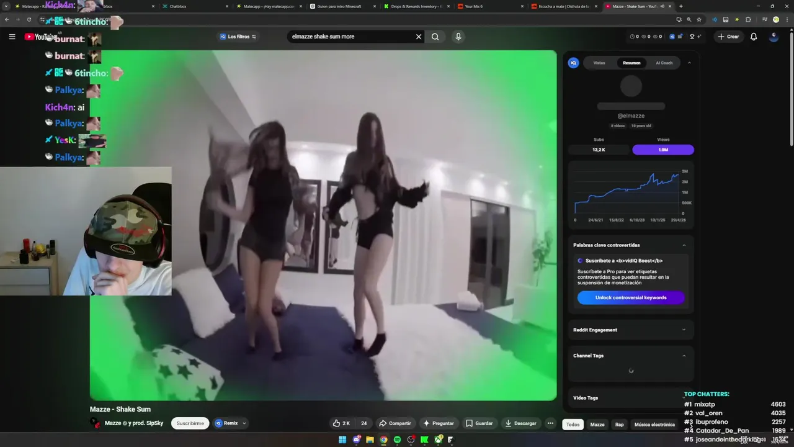Click the Suscribirme button
794x447 pixels.
[x=190, y=423]
